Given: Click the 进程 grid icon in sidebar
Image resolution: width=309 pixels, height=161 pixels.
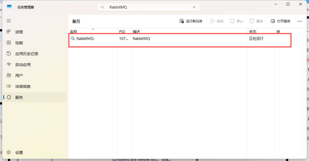Looking at the screenshot, I should click(8, 31).
